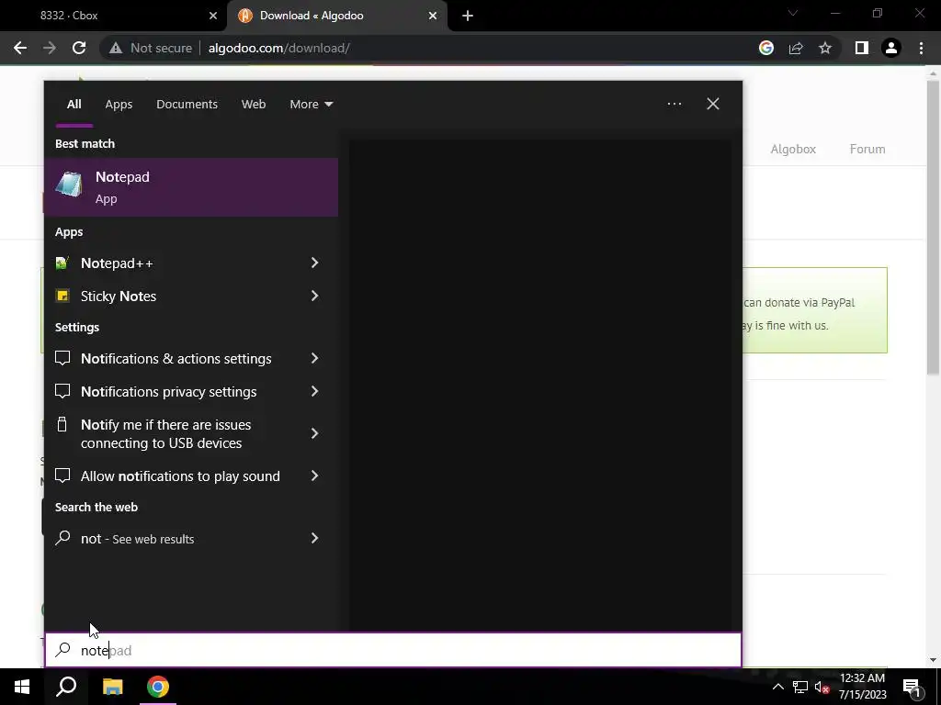
Task: Switch to the 8332 Cbox browser tab
Action: [x=114, y=16]
